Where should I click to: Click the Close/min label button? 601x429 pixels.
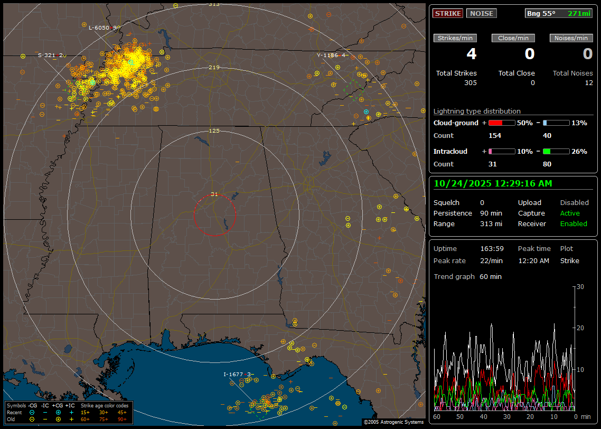pyautogui.click(x=513, y=38)
